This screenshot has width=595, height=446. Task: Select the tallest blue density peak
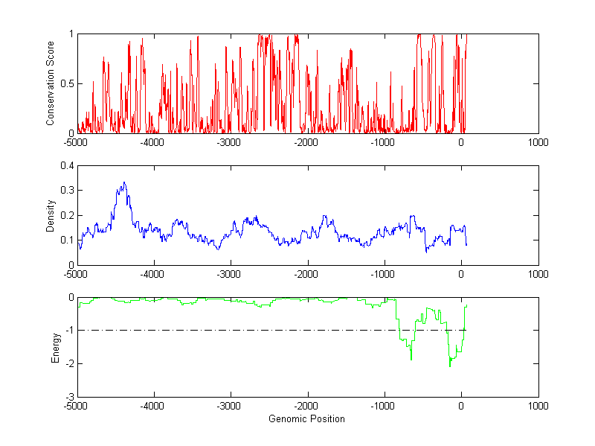coord(124,182)
